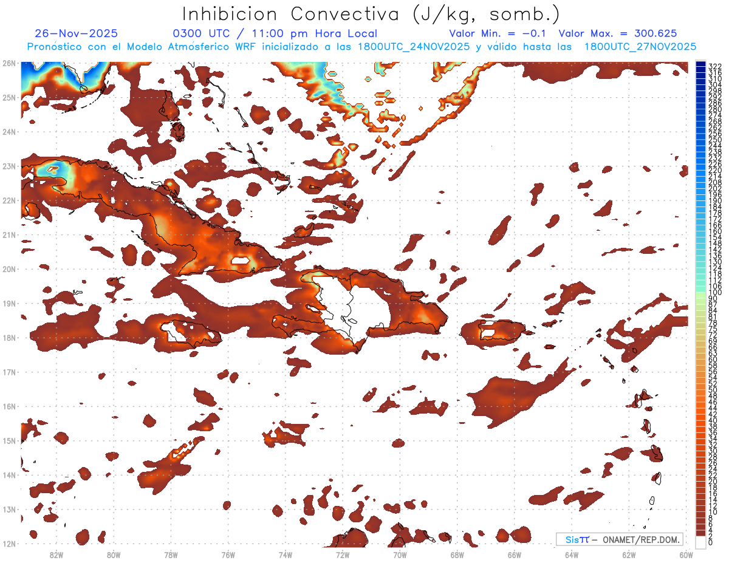
Task: Click the title 'Inhibicion Convectiva (J/kg, somb.)'
Action: 371,14
